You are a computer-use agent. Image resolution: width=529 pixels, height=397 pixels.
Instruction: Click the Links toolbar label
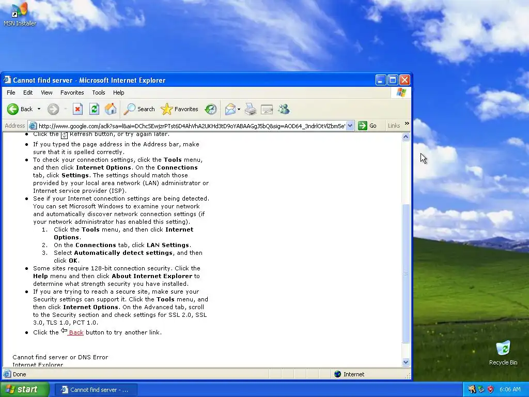(x=394, y=126)
